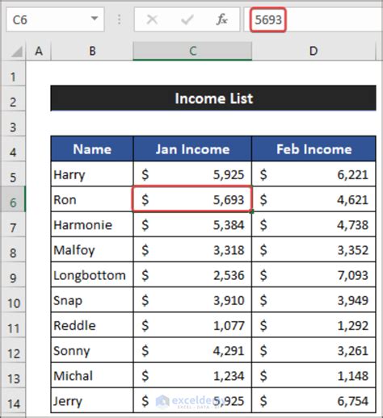Select the cell containing Jerry
383x418 pixels.
(x=92, y=400)
